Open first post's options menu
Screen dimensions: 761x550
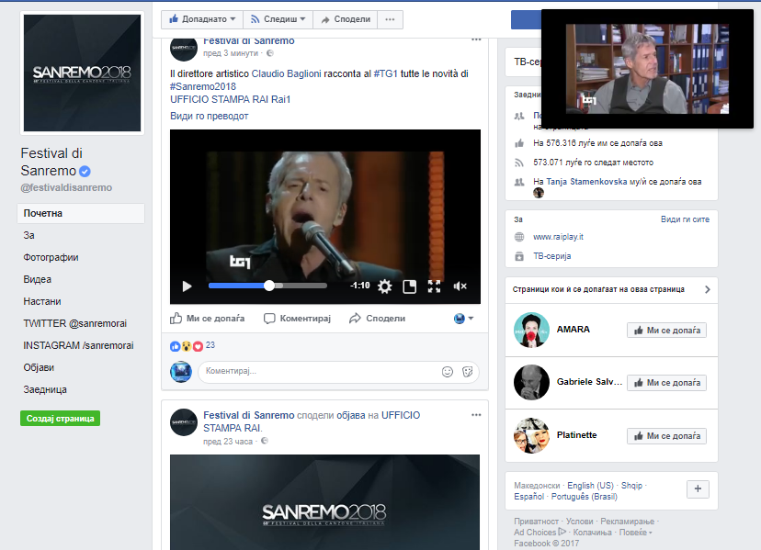(x=475, y=39)
